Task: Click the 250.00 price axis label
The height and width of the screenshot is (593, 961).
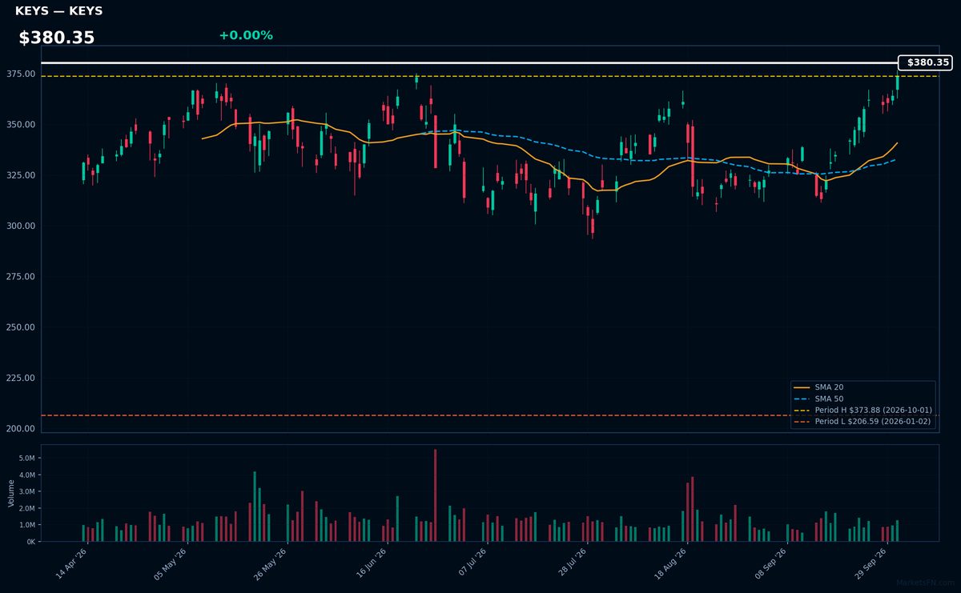Action: coord(22,327)
